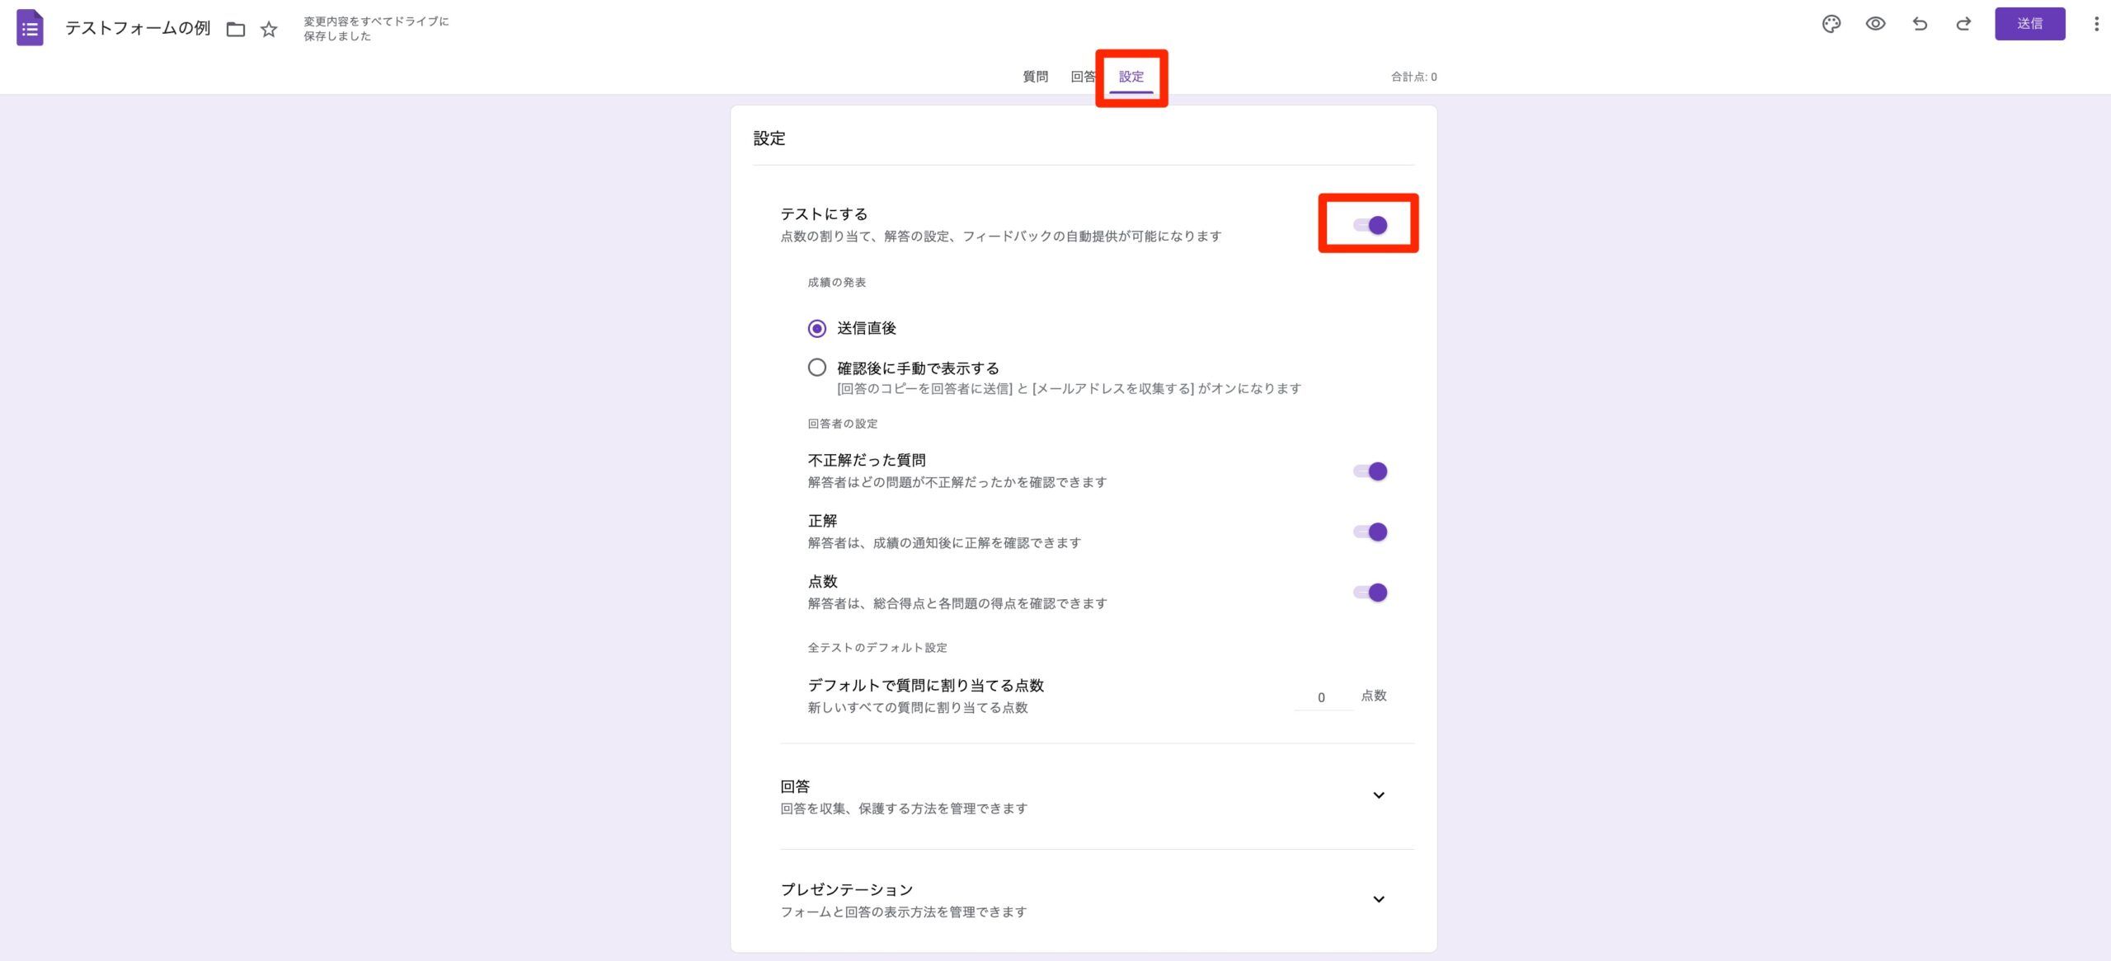Image resolution: width=2111 pixels, height=961 pixels.
Task: Click the Google Forms logo icon
Action: coord(30,27)
